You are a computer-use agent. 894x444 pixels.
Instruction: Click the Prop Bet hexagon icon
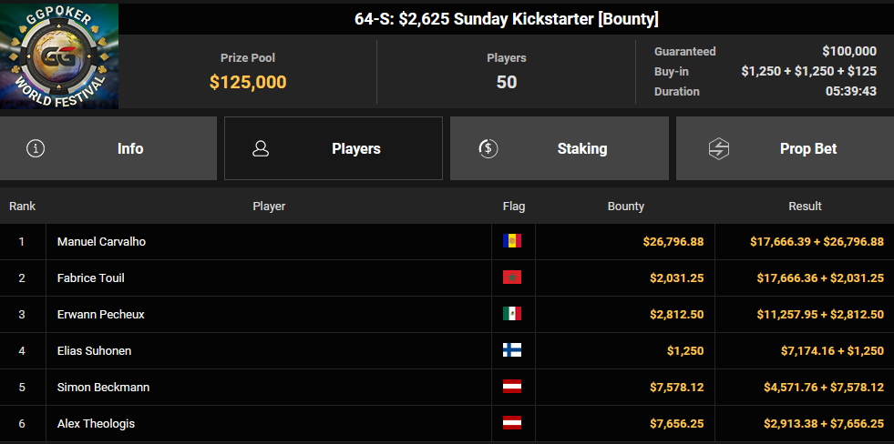[719, 148]
